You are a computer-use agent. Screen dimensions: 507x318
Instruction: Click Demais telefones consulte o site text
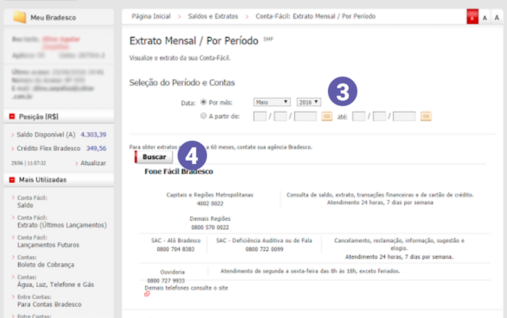coord(187,288)
